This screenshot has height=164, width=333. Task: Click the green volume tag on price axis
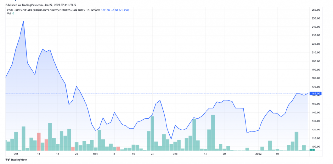click(313, 150)
